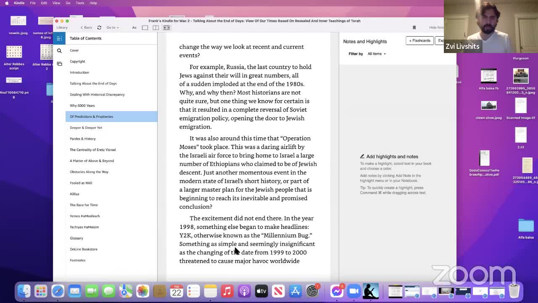Open the All items filter dropdown
This screenshot has width=538, height=303.
(377, 54)
